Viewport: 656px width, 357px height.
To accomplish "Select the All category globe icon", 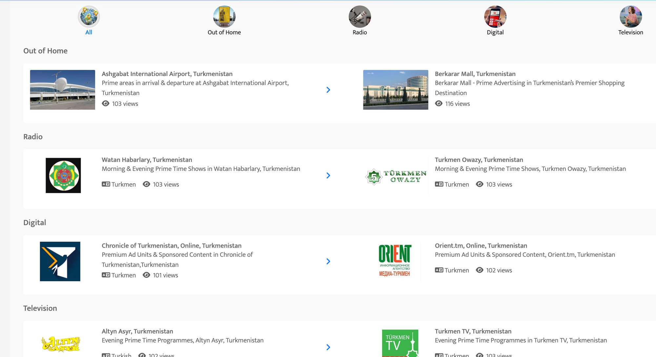I will point(89,16).
